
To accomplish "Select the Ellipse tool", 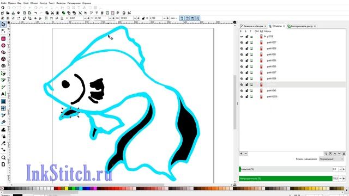I will point(3,45).
